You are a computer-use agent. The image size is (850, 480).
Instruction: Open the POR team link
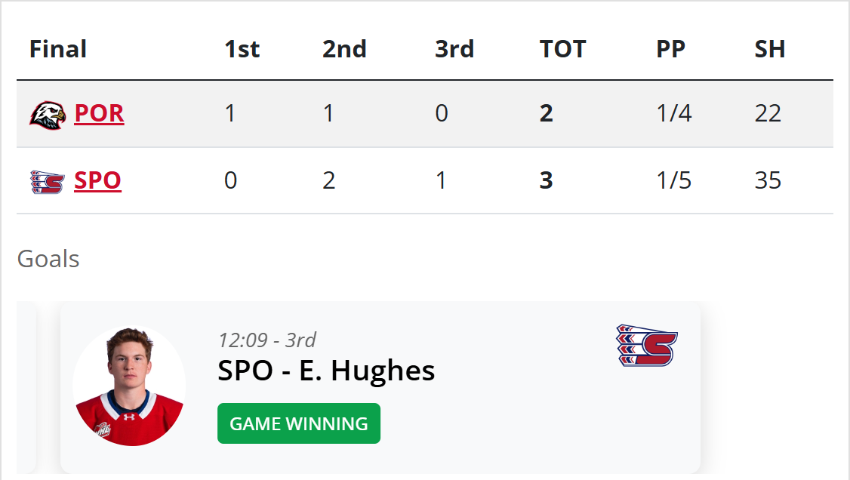[x=99, y=113]
